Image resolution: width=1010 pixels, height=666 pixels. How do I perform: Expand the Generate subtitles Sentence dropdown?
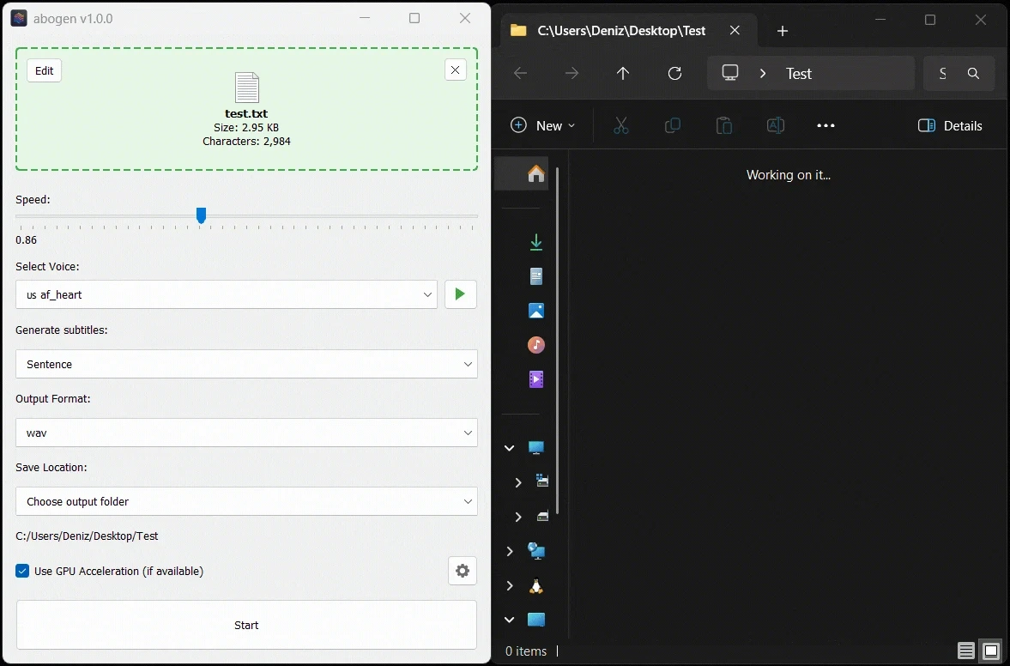pos(246,364)
